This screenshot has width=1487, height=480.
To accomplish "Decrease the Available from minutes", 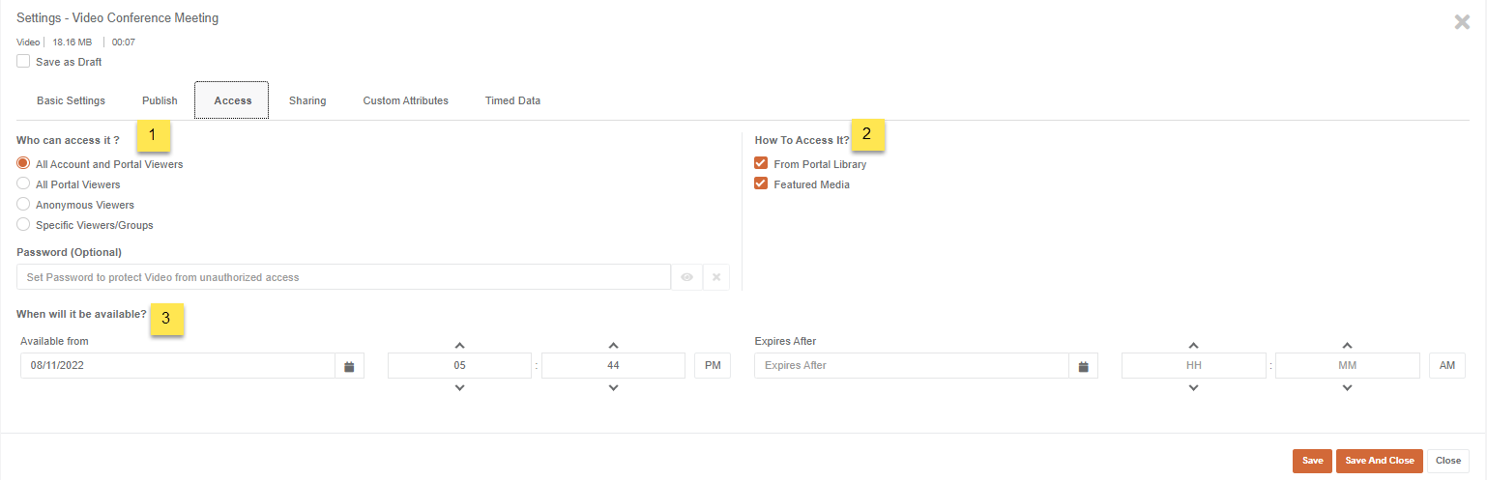I will click(x=613, y=388).
